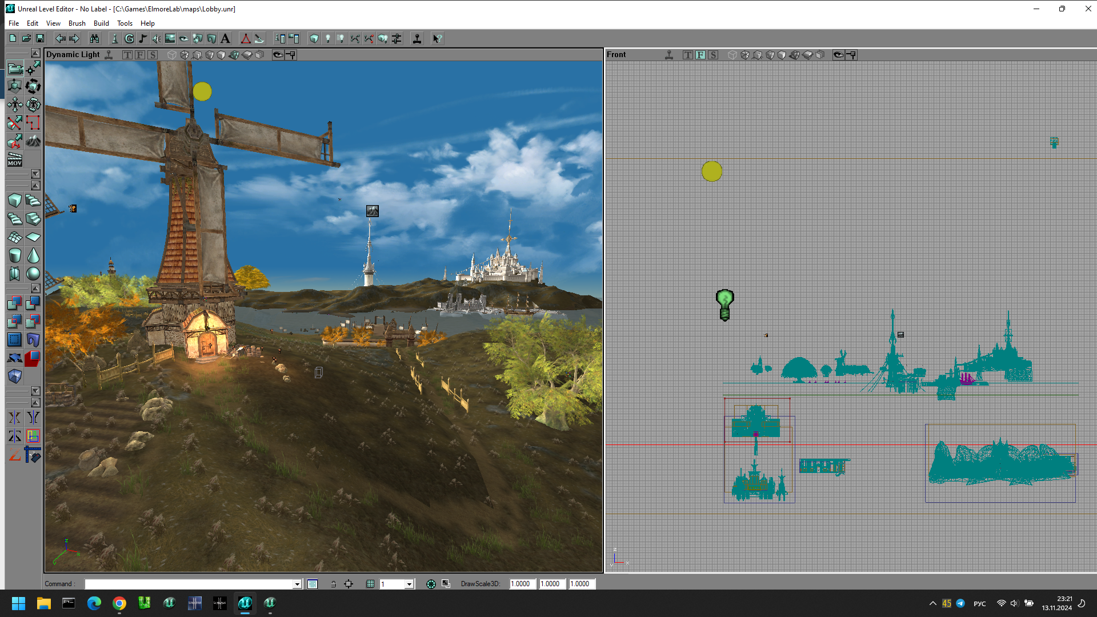1097x617 pixels.
Task: Switch Dynamic Light viewport to Top view
Action: (x=127, y=55)
